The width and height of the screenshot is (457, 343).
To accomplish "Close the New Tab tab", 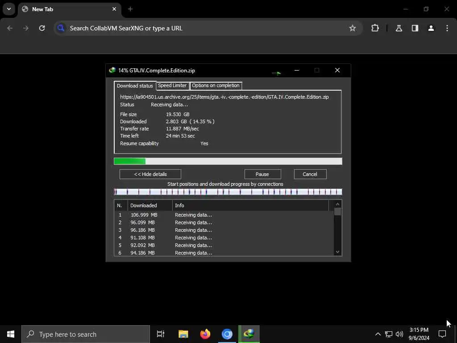I will pyautogui.click(x=114, y=9).
